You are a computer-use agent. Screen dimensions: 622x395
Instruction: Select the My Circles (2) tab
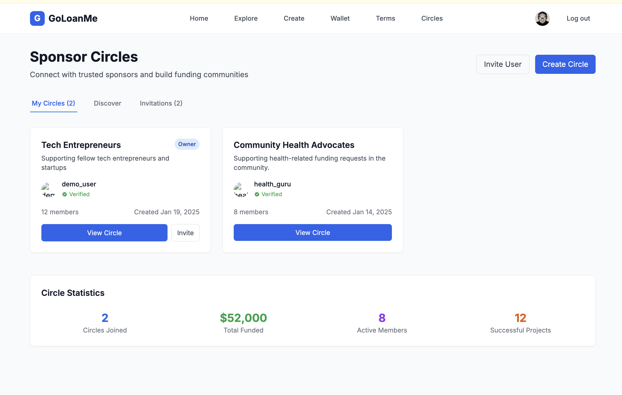point(54,103)
